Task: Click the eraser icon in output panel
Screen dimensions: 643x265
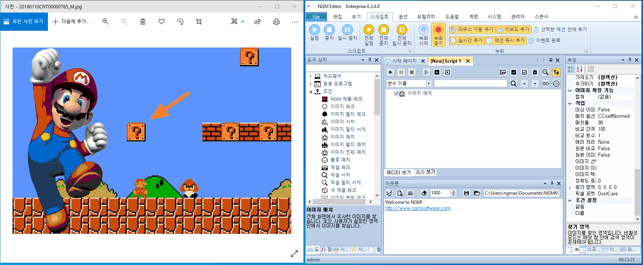Action: point(424,193)
